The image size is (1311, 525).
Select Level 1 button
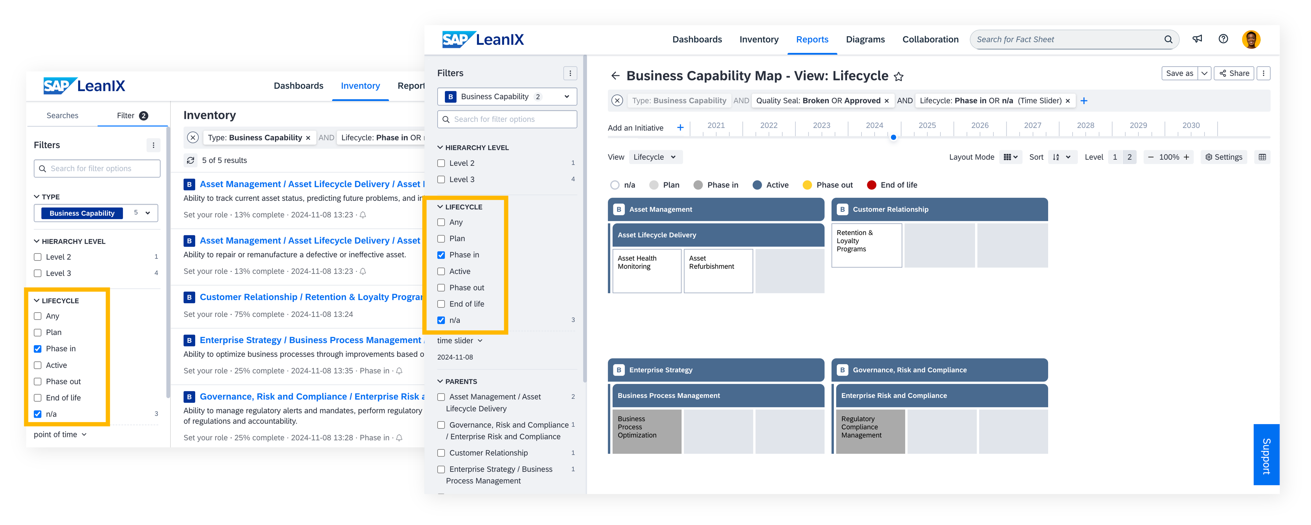tap(1115, 157)
